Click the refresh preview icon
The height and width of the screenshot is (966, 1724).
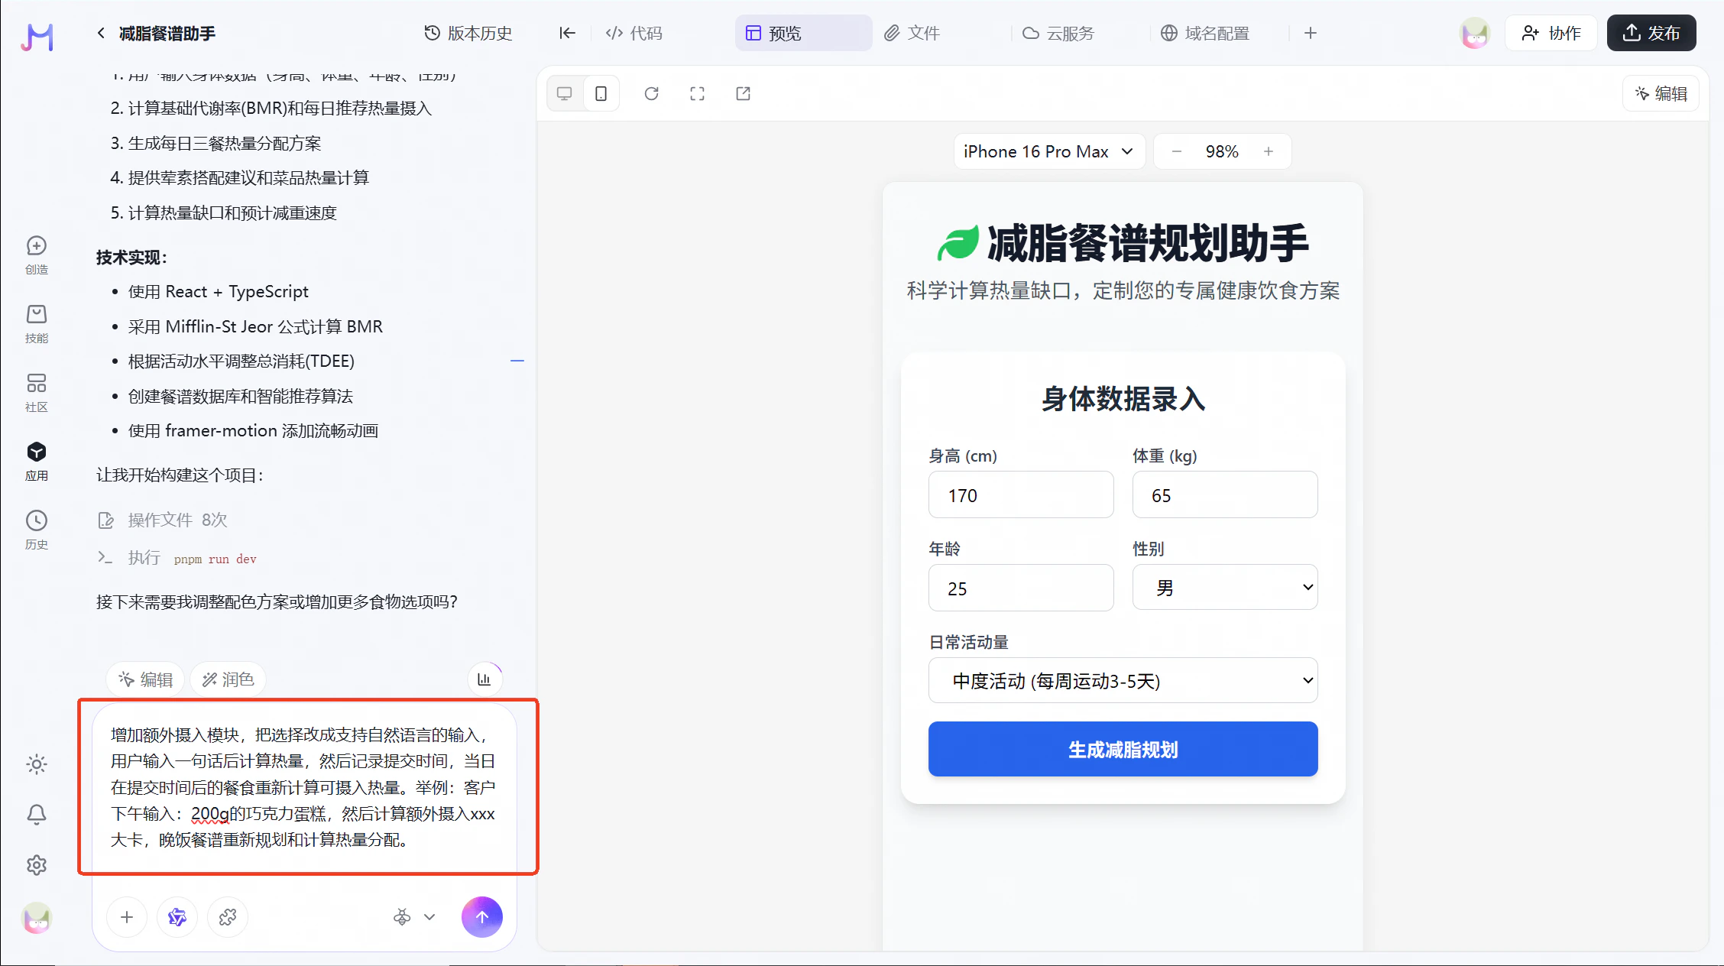click(x=651, y=93)
